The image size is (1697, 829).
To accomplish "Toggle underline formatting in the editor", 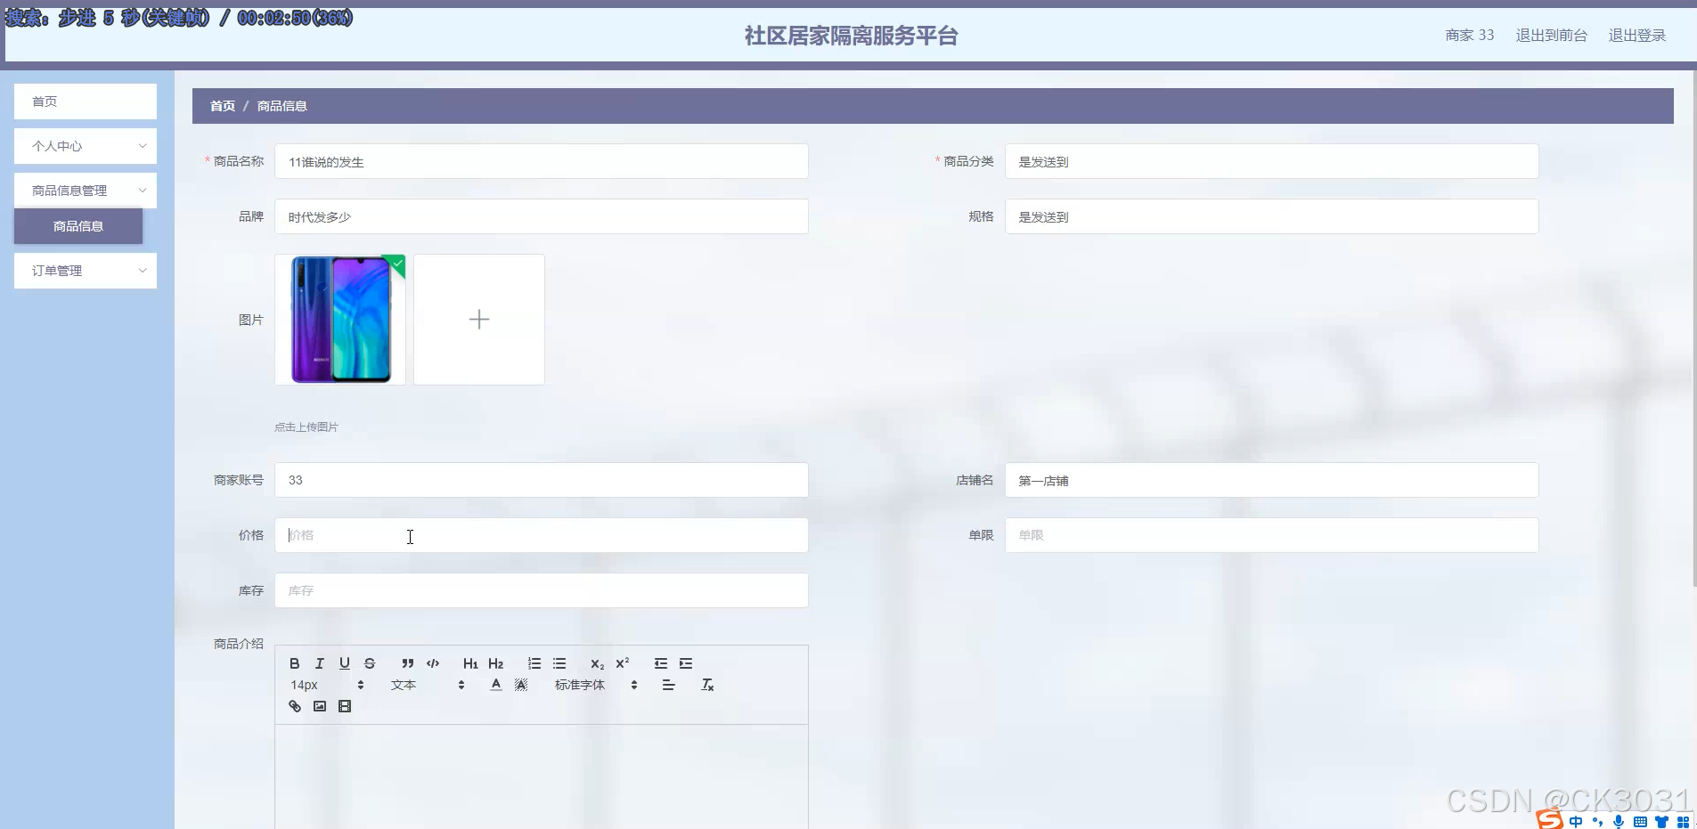I will pos(345,663).
